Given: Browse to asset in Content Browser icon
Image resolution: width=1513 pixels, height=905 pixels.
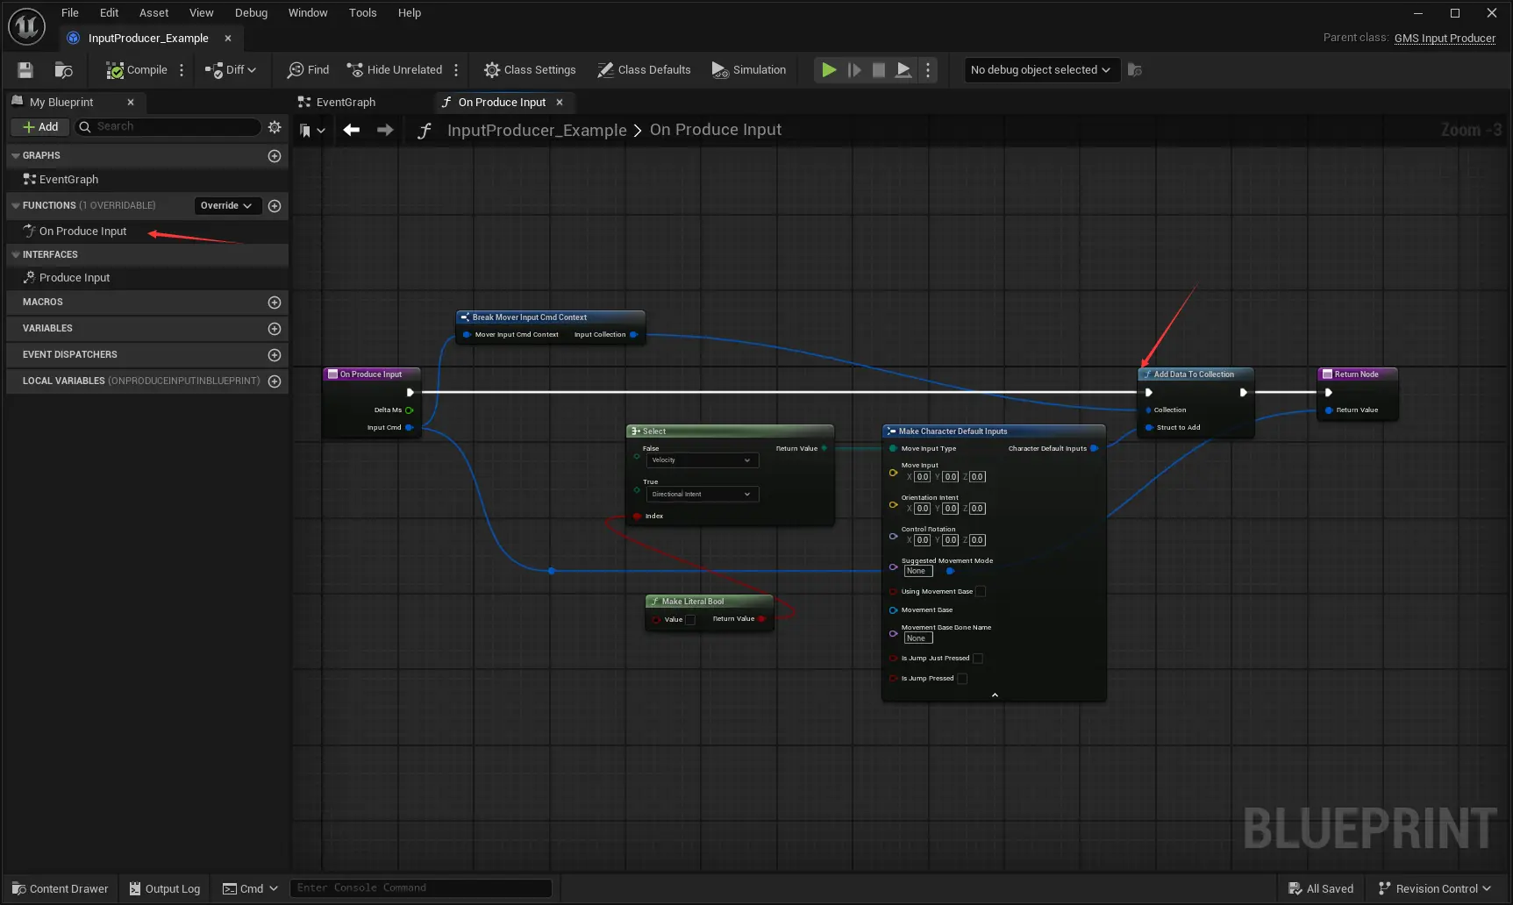Looking at the screenshot, I should point(63,70).
